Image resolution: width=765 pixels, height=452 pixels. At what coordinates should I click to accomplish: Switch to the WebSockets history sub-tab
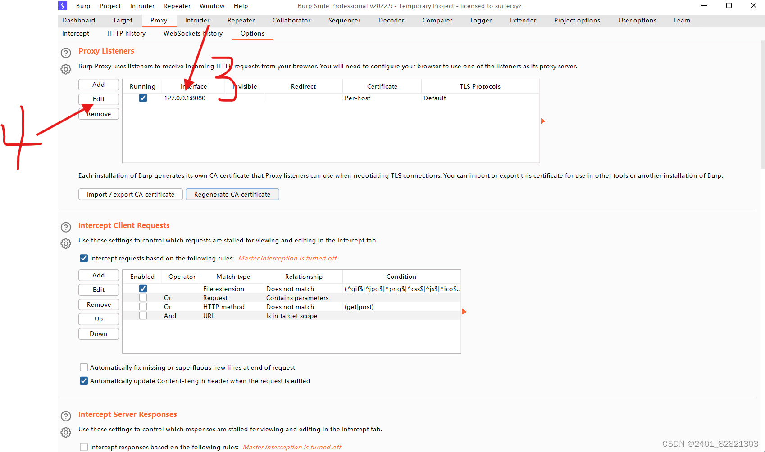(x=193, y=33)
